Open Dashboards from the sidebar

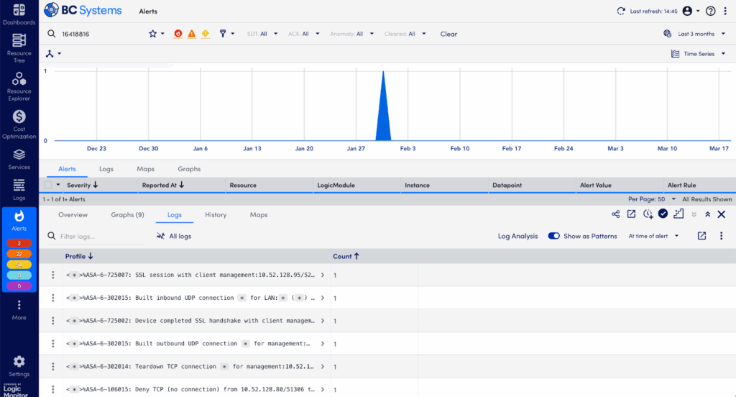19,14
